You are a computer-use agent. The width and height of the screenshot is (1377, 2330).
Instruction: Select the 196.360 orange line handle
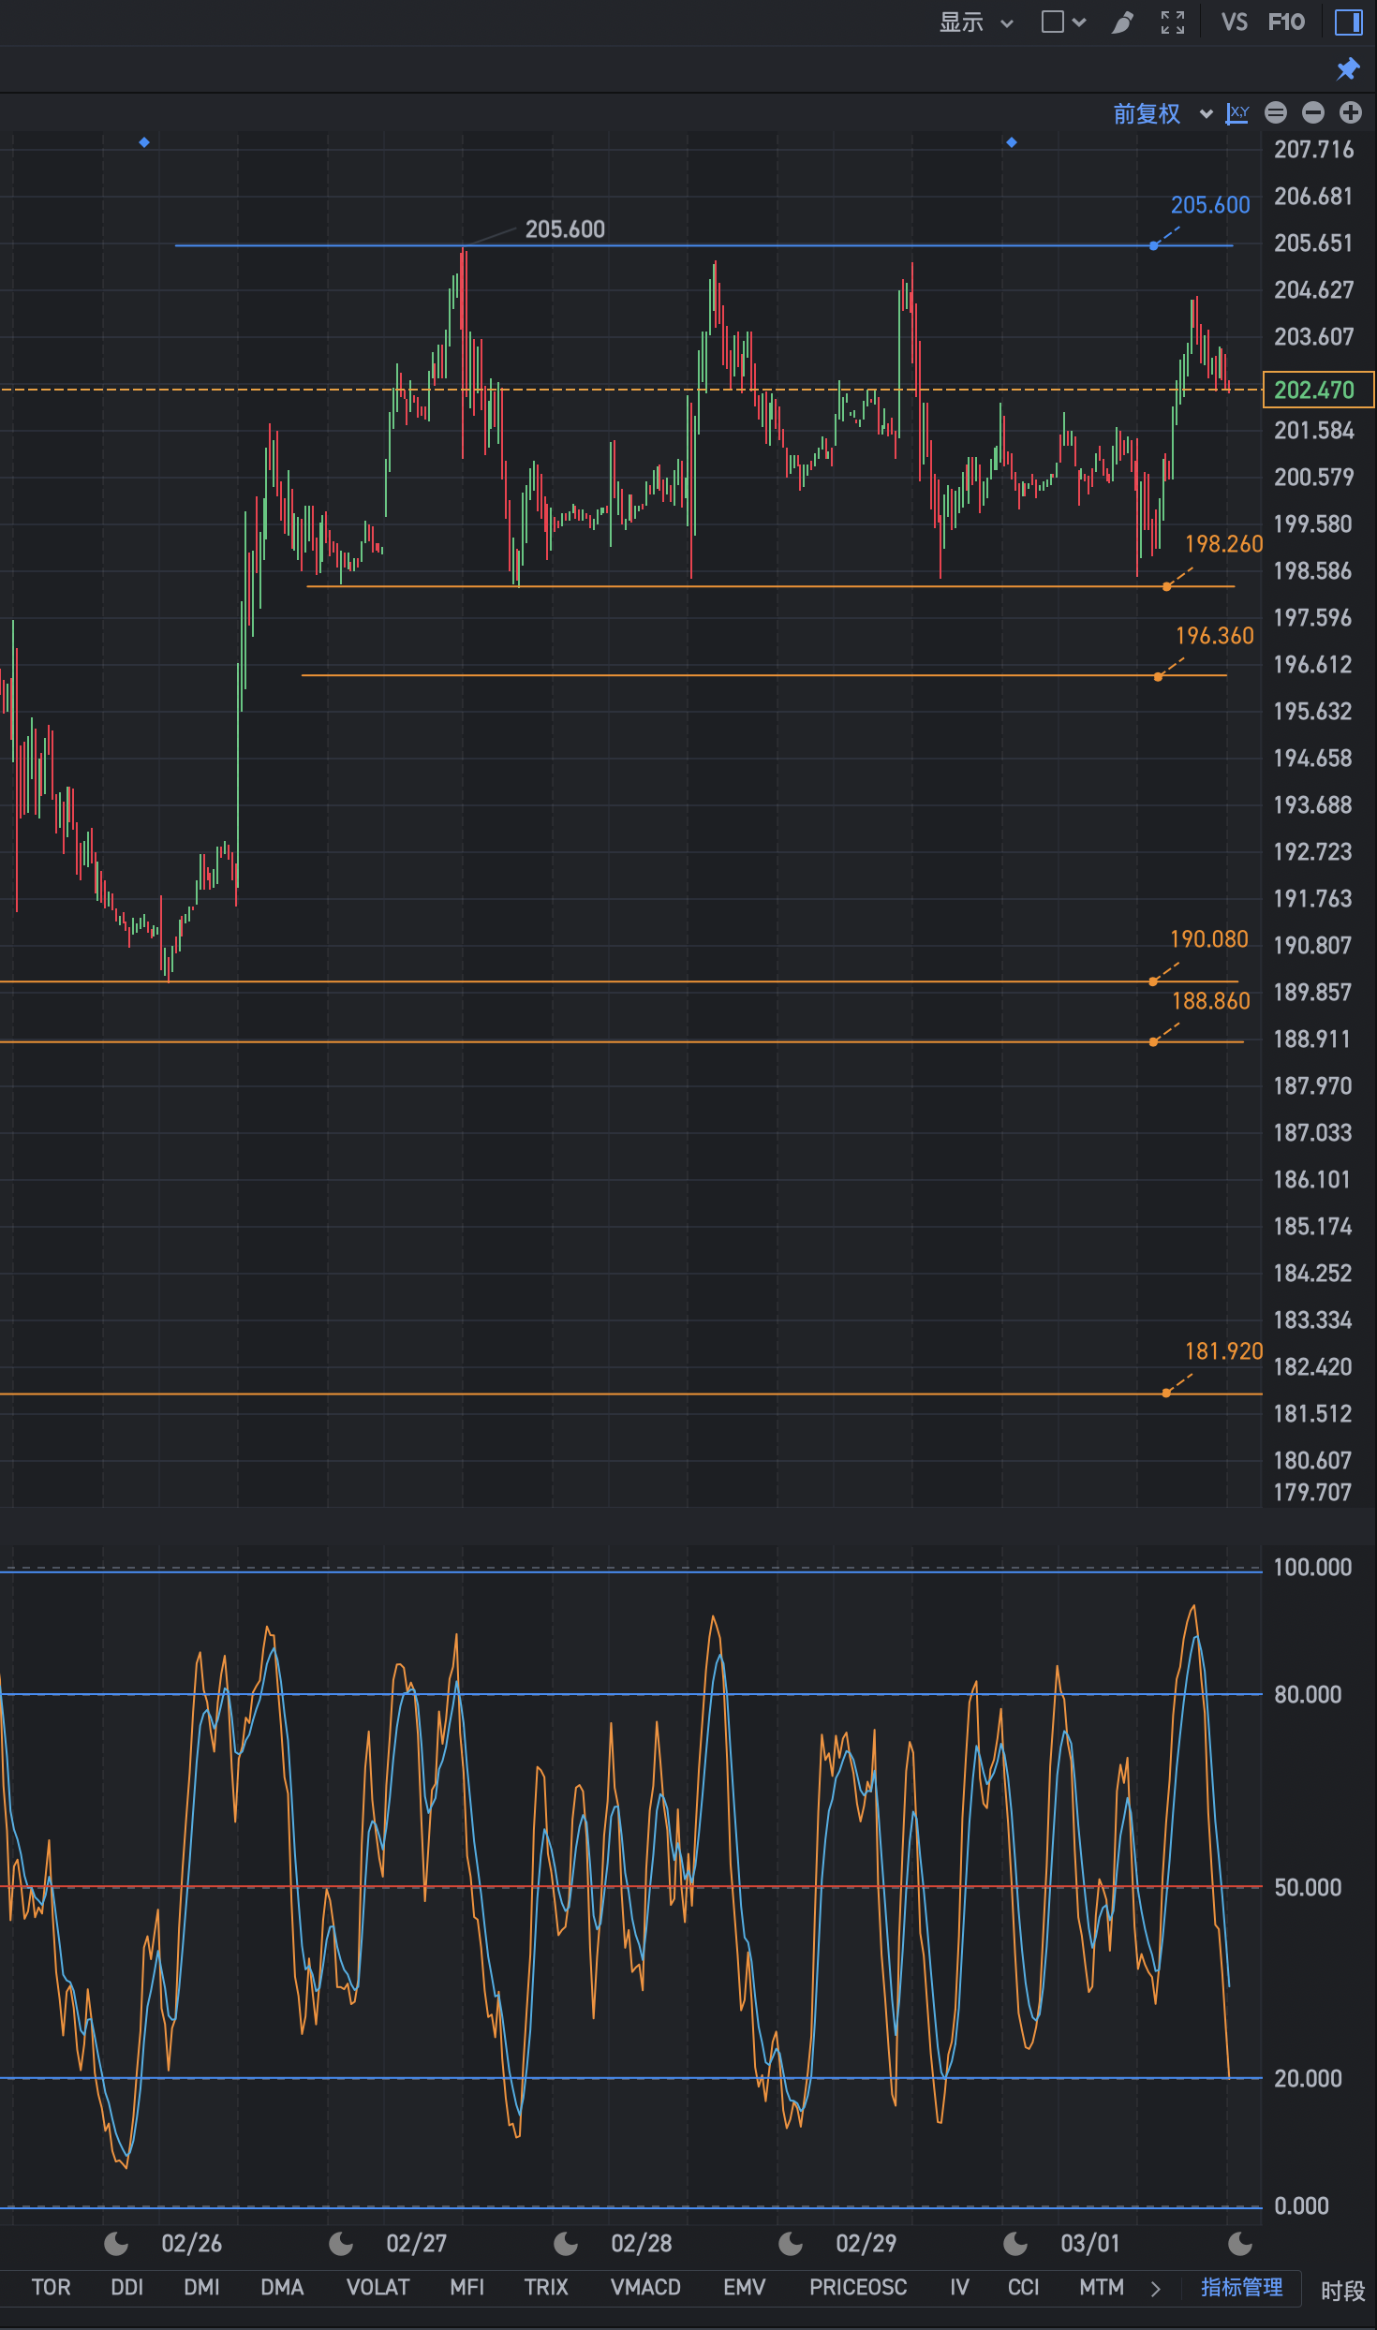(1159, 676)
